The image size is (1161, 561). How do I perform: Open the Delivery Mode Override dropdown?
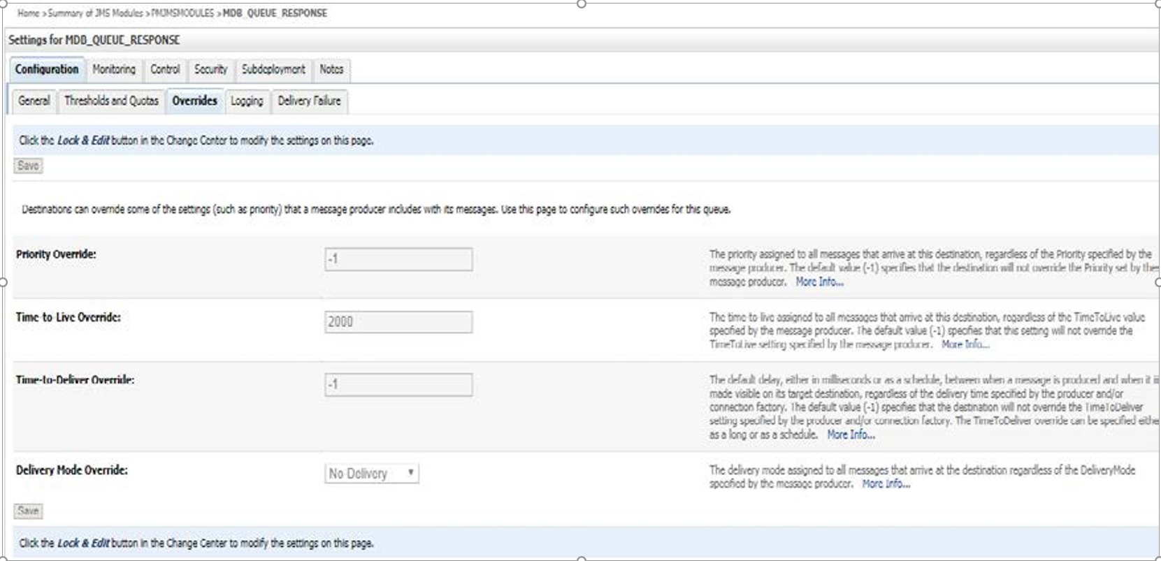click(x=372, y=474)
